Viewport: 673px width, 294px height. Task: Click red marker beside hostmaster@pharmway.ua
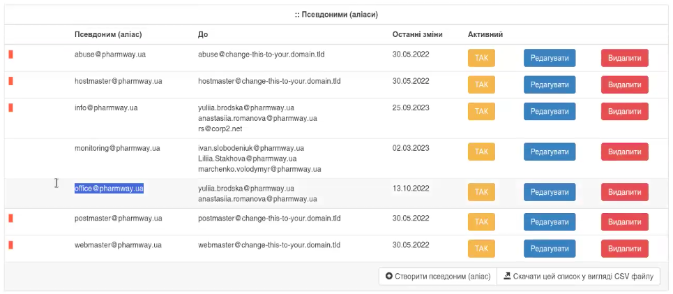point(10,81)
